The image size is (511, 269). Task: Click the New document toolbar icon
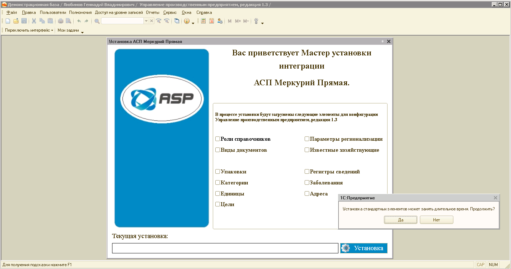8,21
